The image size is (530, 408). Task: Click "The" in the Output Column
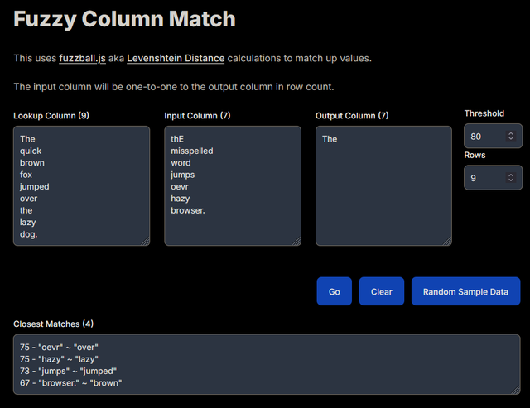[330, 139]
